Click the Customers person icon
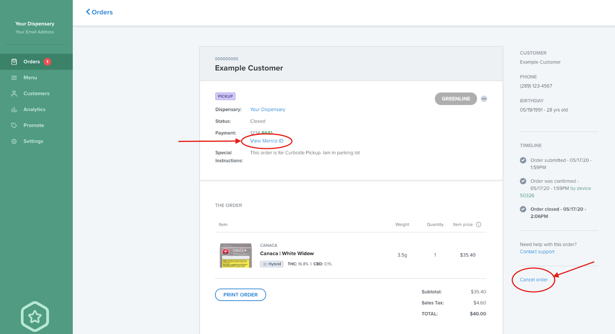615x334 pixels. pyautogui.click(x=14, y=93)
